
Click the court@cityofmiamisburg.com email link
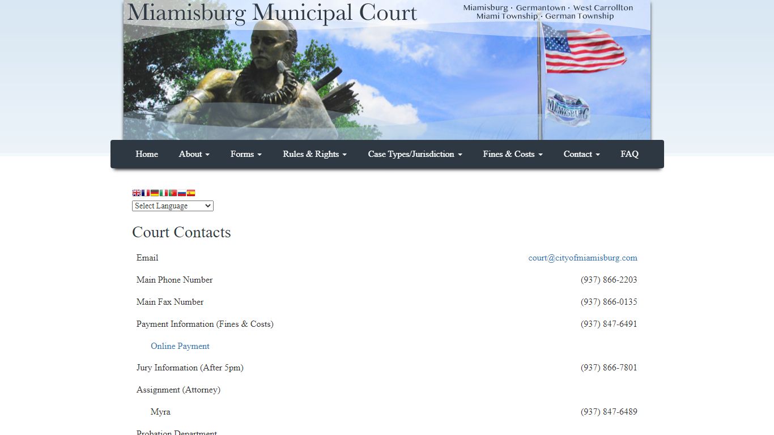pyautogui.click(x=582, y=258)
